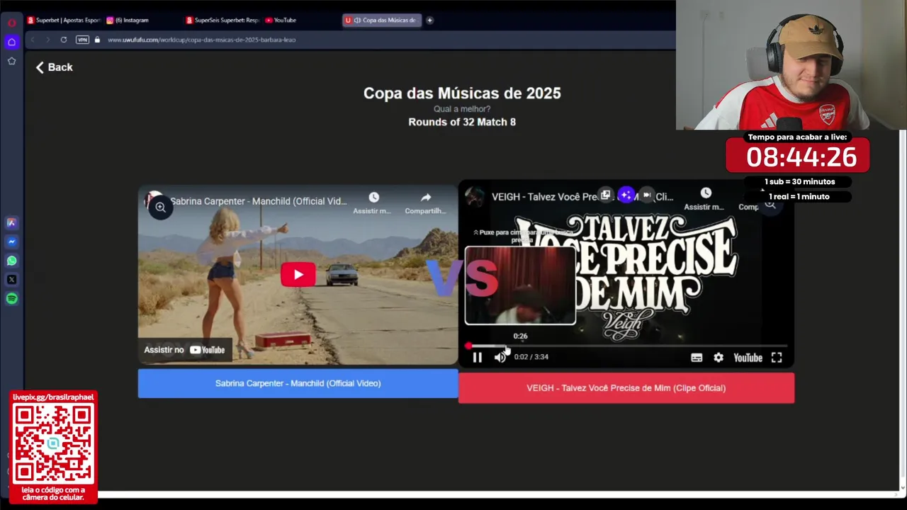Click the 'Copa das Músicas de 2025' heading
This screenshot has width=907, height=510.
tap(462, 93)
